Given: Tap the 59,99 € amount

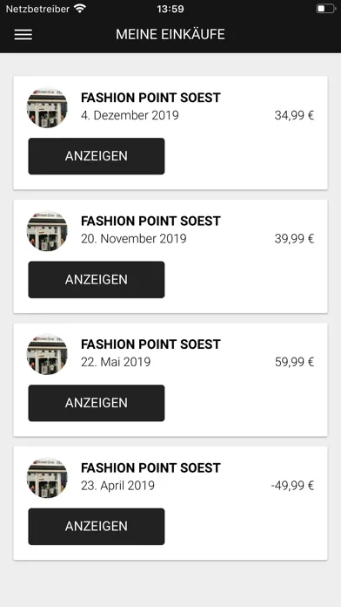Looking at the screenshot, I should [294, 362].
